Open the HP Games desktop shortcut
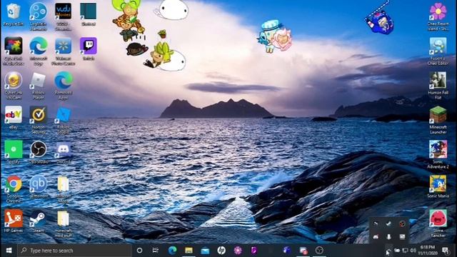The image size is (457, 257). pos(13,221)
